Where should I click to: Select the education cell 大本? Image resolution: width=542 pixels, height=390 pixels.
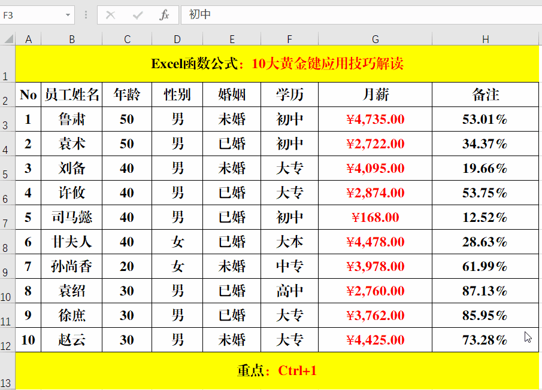[x=289, y=242]
